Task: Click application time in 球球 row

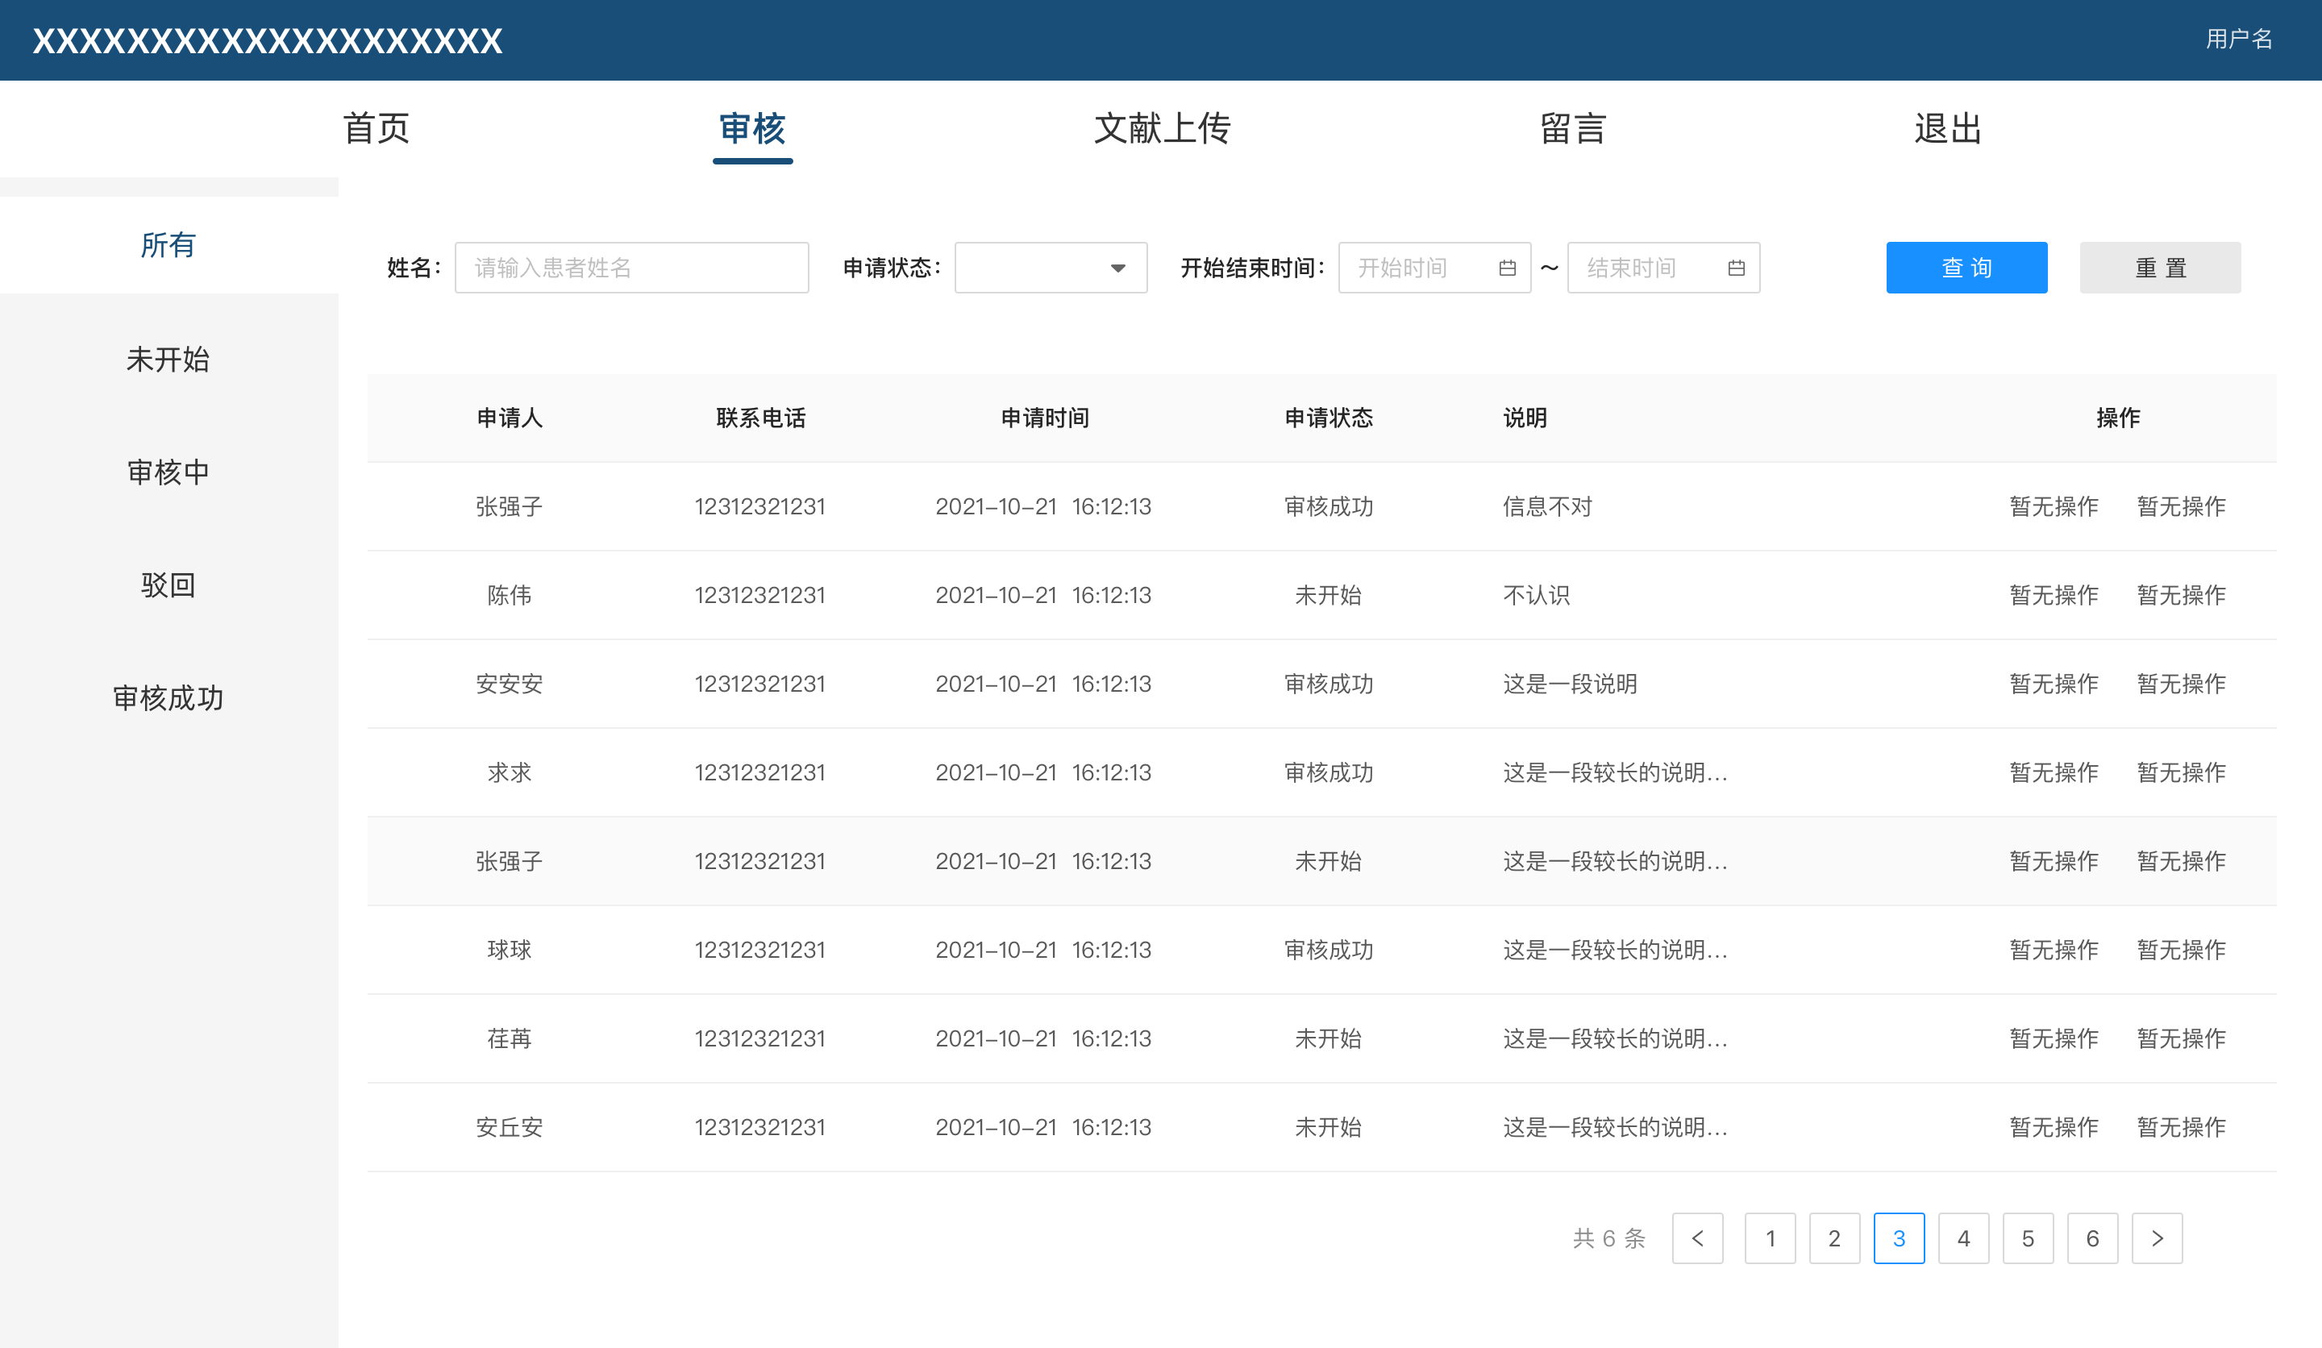Action: (1044, 950)
